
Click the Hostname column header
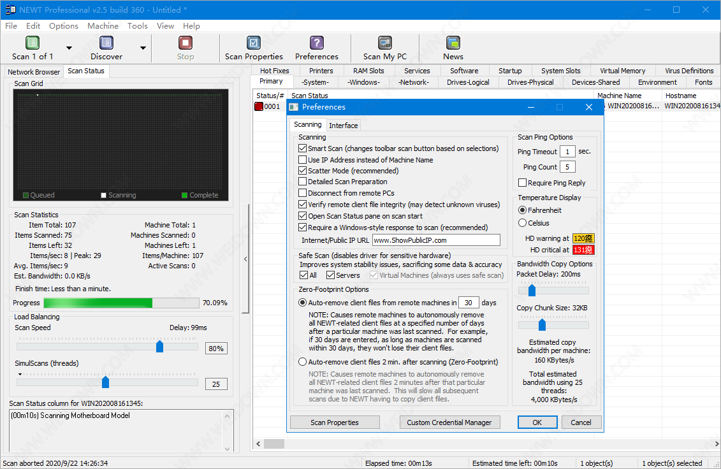(691, 96)
